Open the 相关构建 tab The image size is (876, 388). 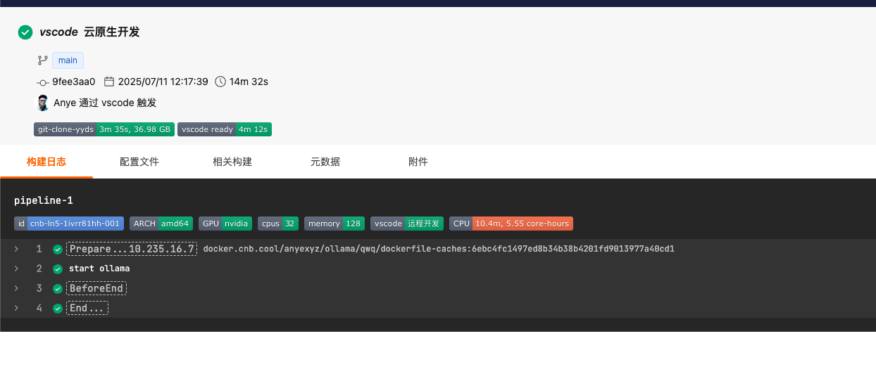pos(232,162)
